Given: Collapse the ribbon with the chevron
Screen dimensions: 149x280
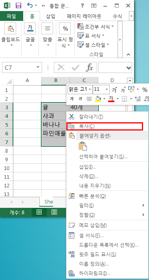Looking at the screenshot, I should pyautogui.click(x=128, y=54).
